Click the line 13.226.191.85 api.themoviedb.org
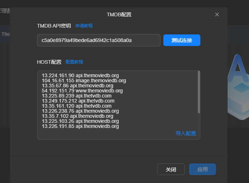 [x=80, y=126]
